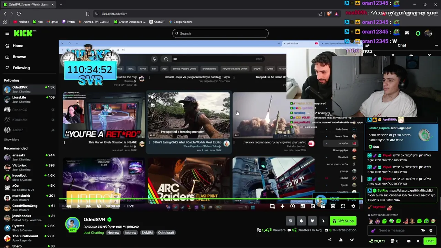Screen dimensions: 441x248
Task: Open channel points 29,871 balance
Action: point(377,241)
